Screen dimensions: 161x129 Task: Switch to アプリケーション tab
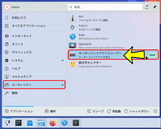click(x=19, y=111)
